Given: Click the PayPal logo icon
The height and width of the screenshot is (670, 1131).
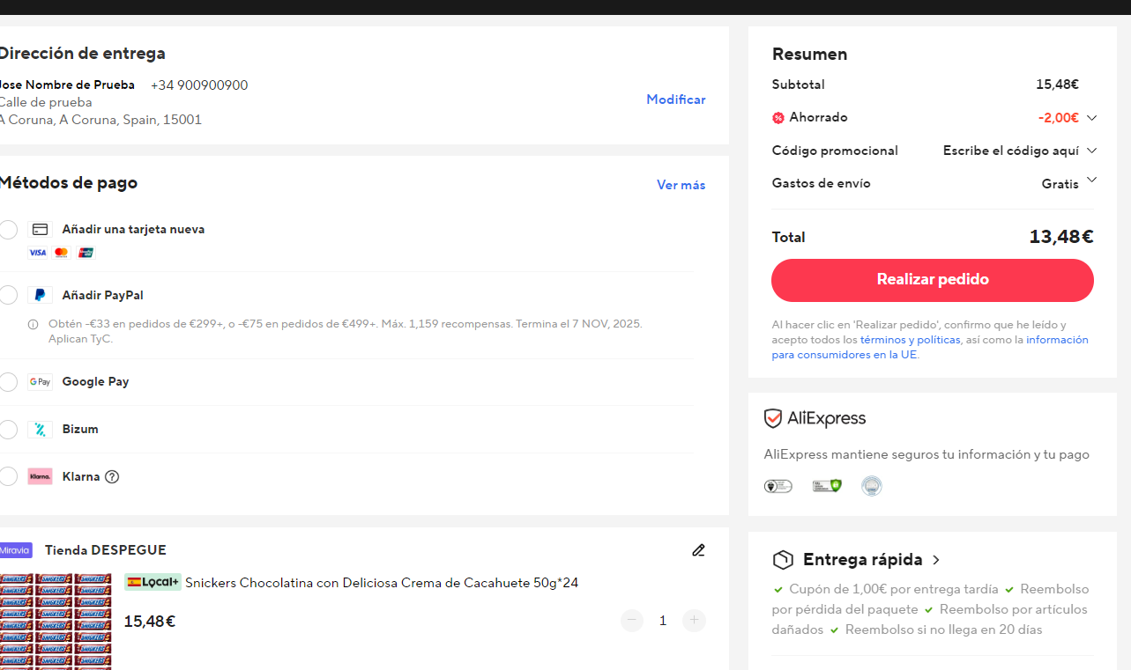Looking at the screenshot, I should coord(40,295).
